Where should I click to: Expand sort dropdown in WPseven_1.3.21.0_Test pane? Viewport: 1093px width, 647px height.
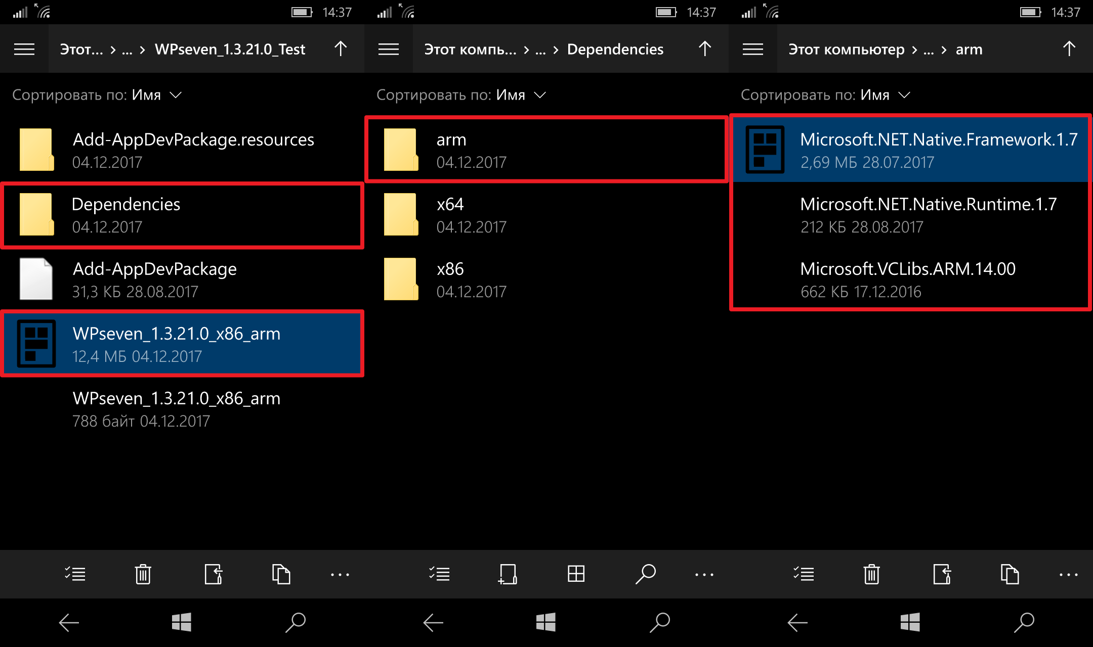97,95
